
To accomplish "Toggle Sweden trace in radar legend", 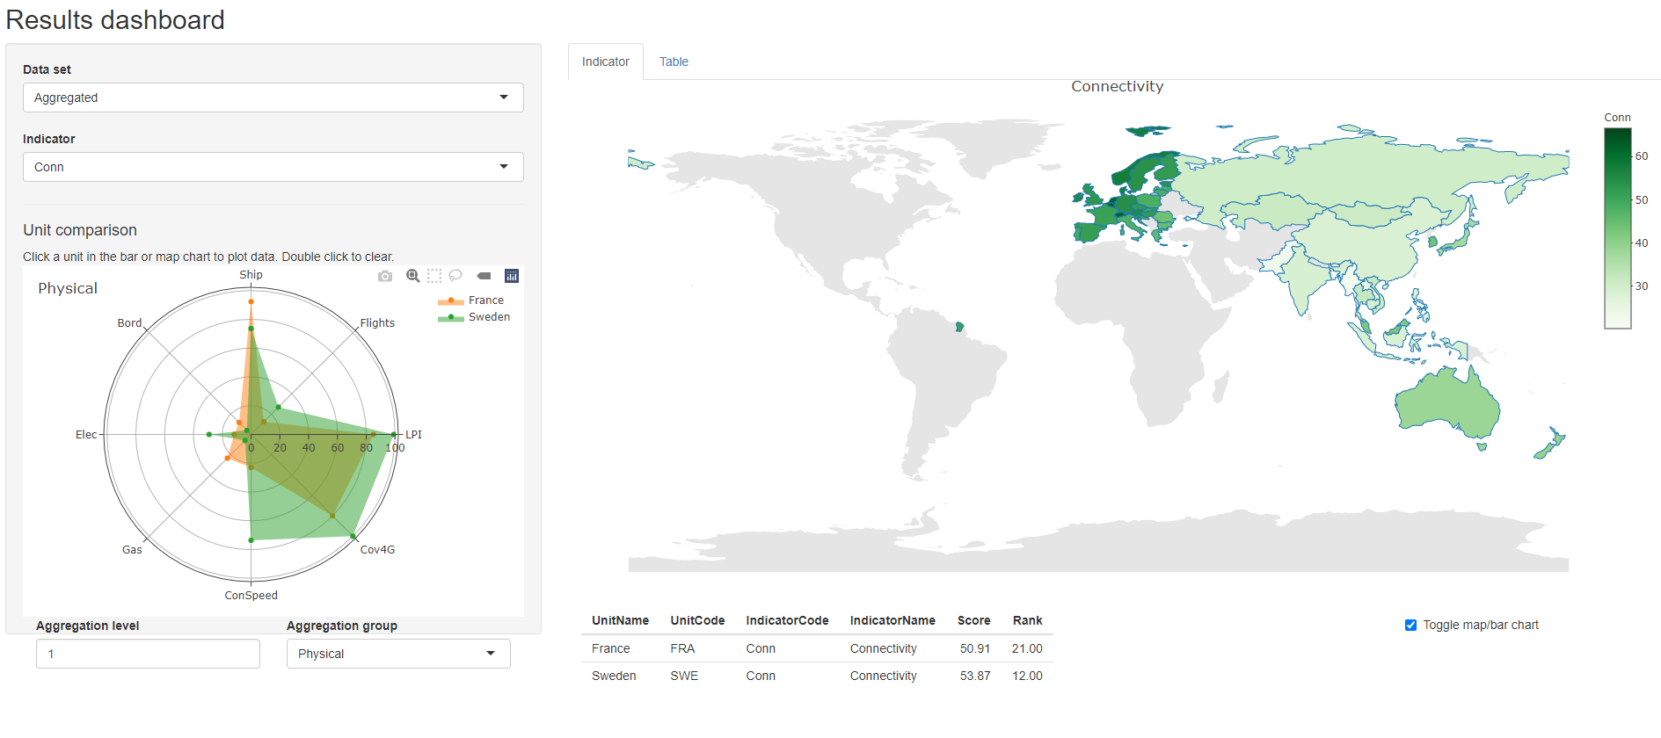I will coord(474,317).
